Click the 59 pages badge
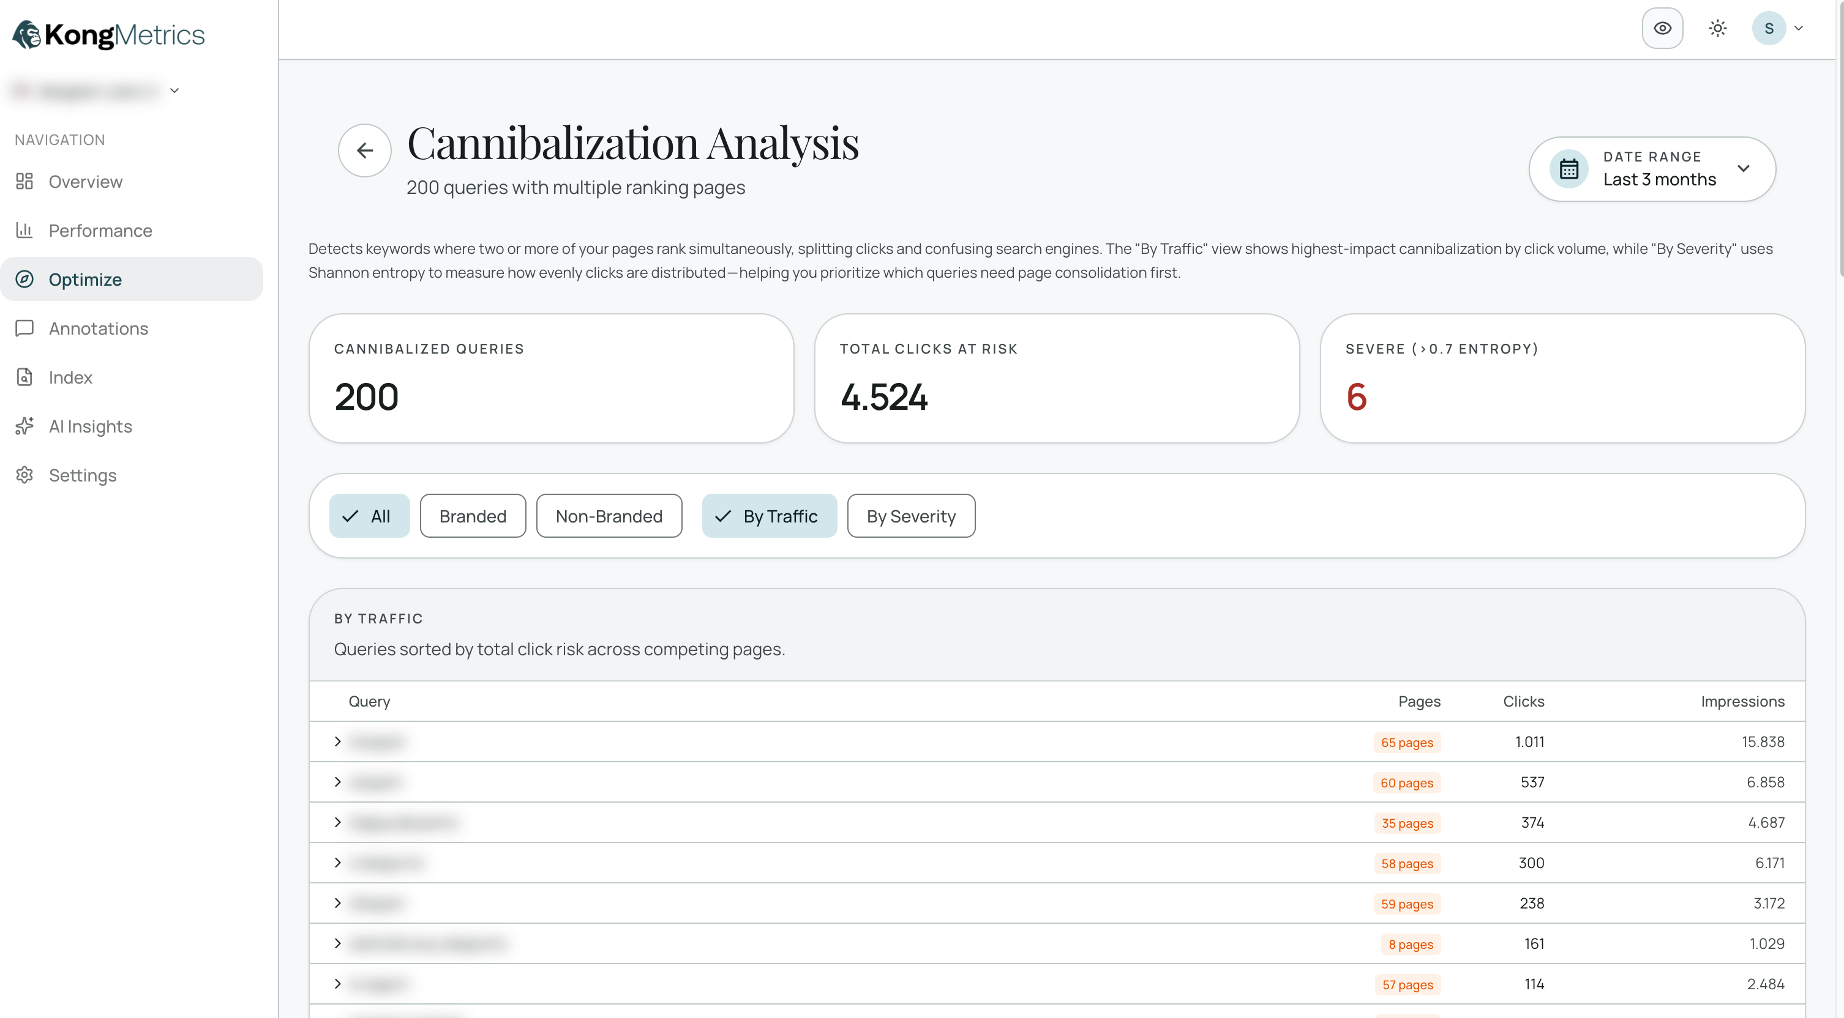This screenshot has width=1844, height=1018. 1407,904
